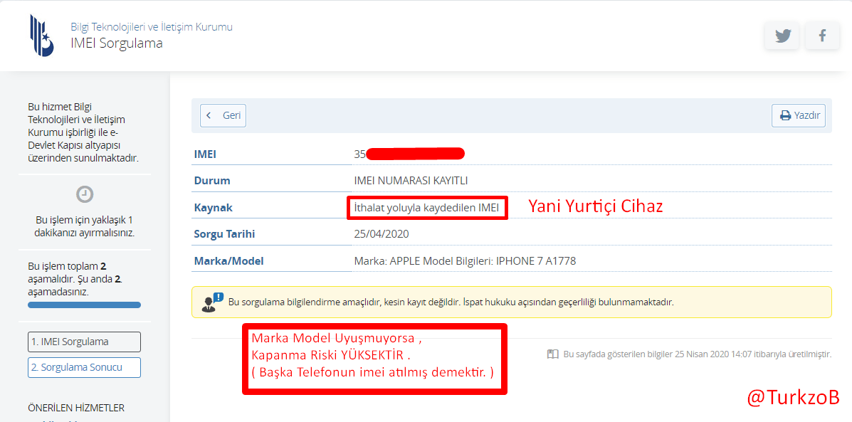This screenshot has width=852, height=422.
Task: Click the info person icon in yellow notice
Action: pyautogui.click(x=212, y=302)
